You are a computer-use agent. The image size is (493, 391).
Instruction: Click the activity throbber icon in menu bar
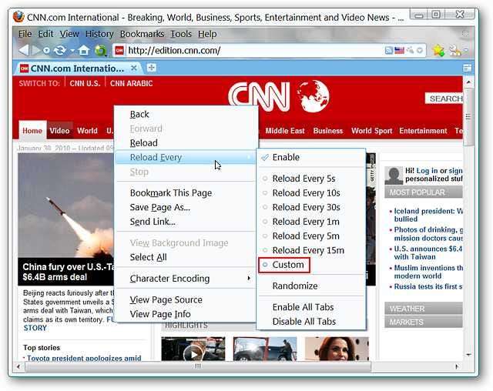465,34
